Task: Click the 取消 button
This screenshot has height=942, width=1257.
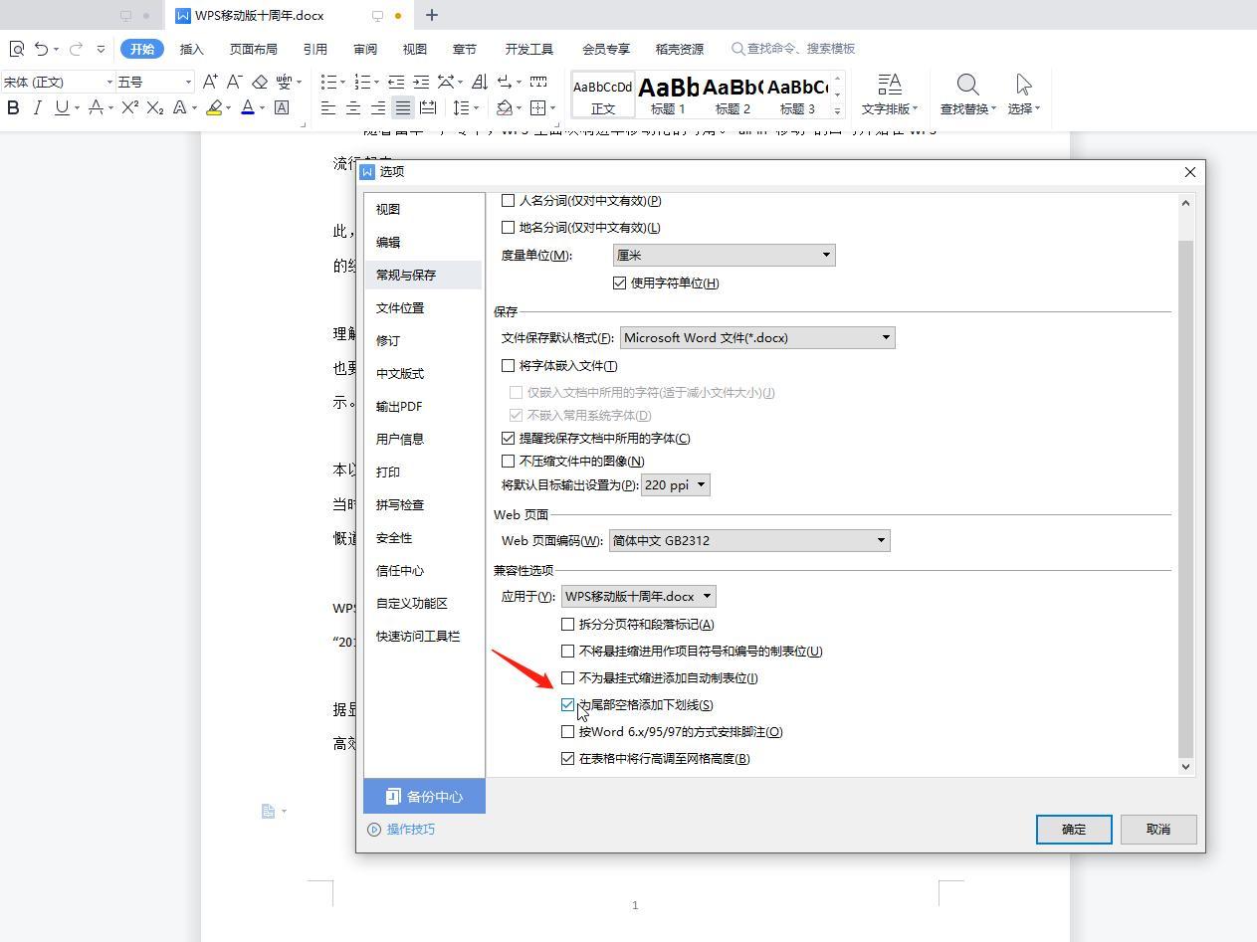Action: click(x=1158, y=829)
